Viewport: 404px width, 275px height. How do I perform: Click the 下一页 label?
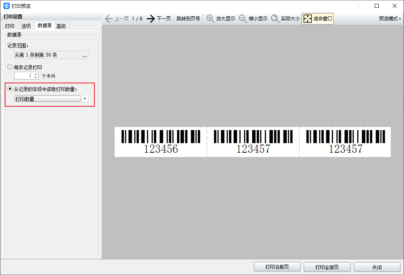coord(164,19)
